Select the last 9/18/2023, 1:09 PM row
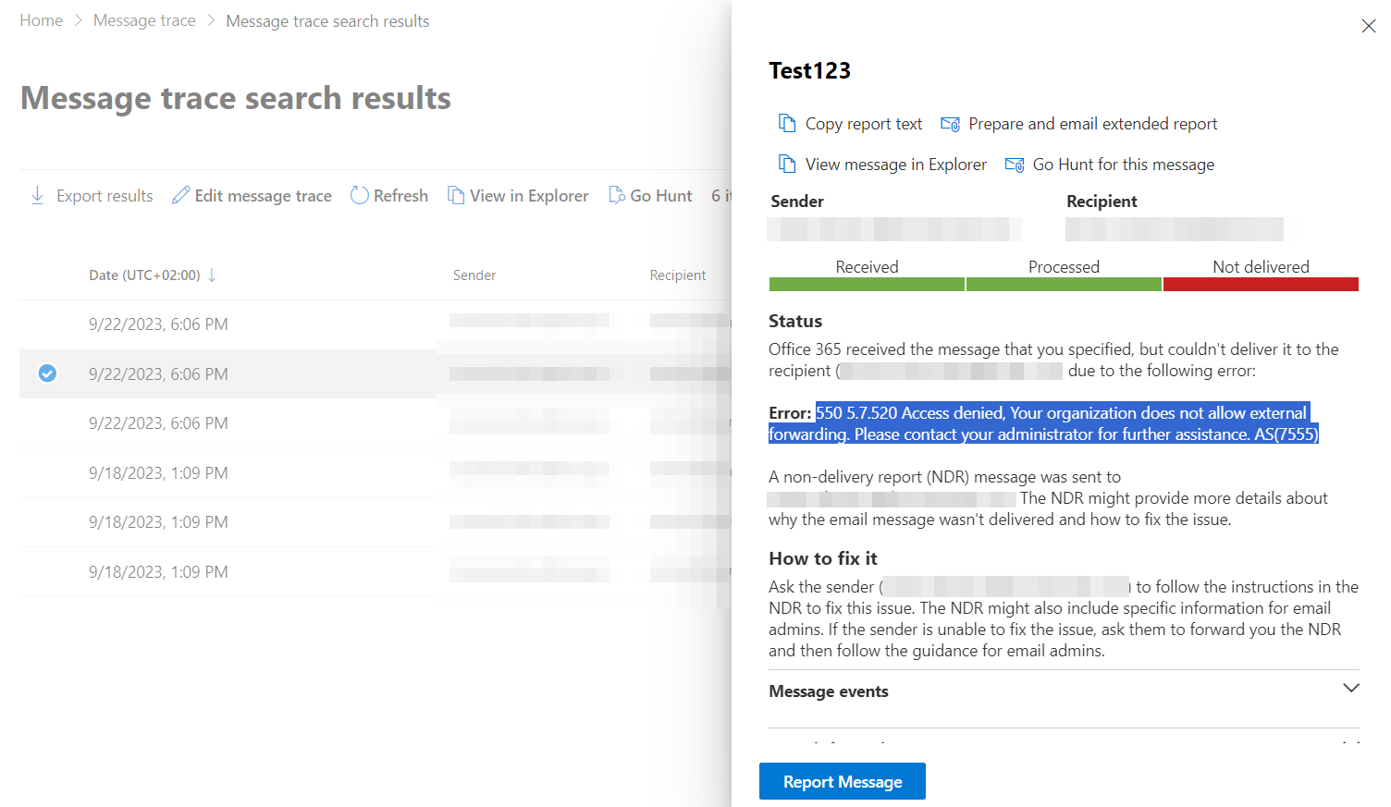Image resolution: width=1391 pixels, height=807 pixels. 375,572
